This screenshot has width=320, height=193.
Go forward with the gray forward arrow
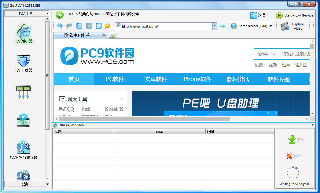click(69, 26)
